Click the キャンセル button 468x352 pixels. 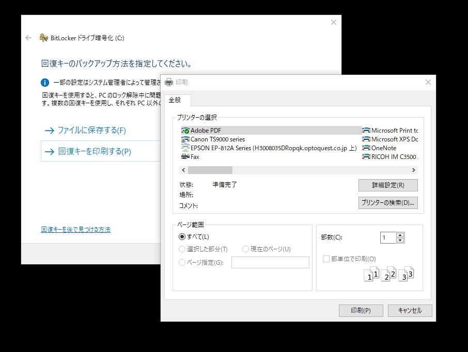click(x=410, y=311)
